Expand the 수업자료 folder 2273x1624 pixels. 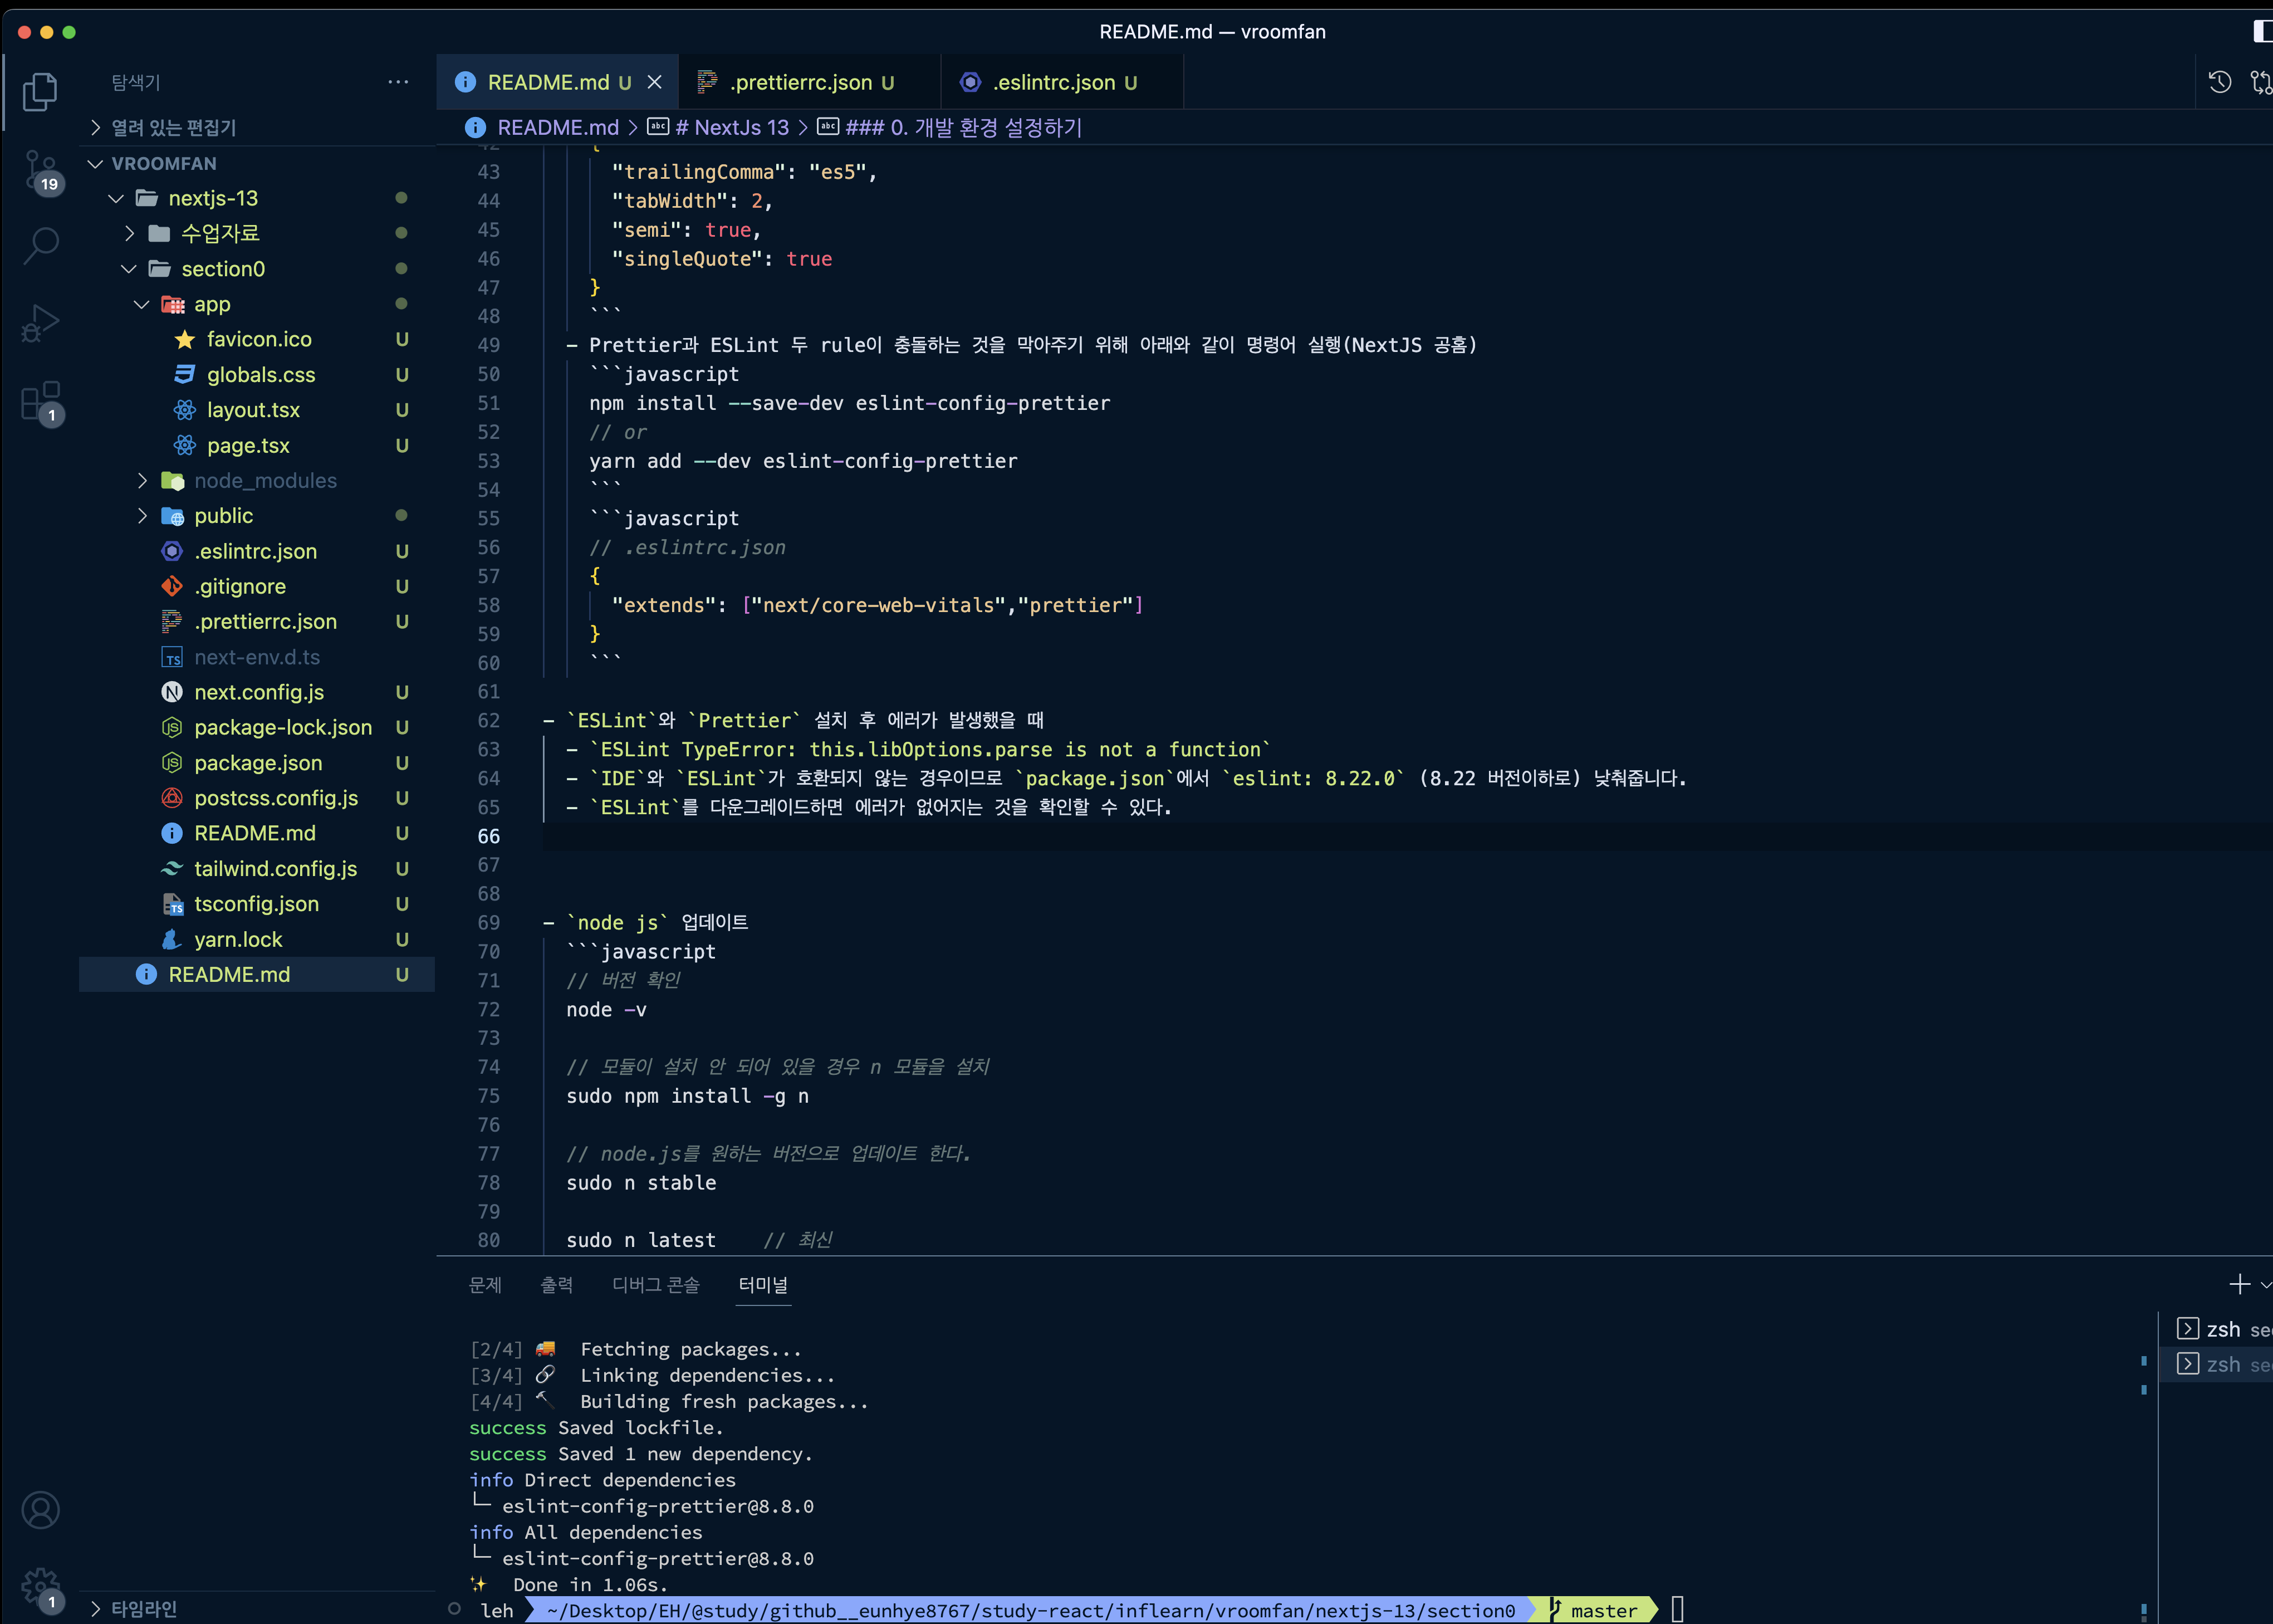220,233
